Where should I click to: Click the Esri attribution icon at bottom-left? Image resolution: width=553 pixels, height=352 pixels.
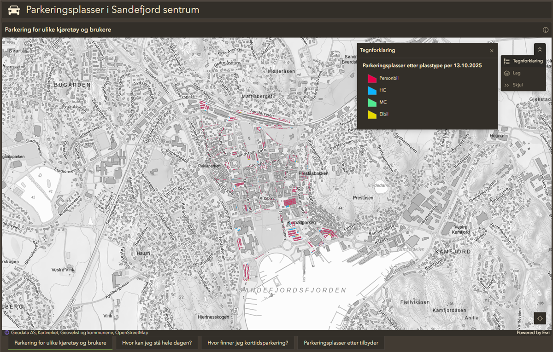pyautogui.click(x=6, y=333)
